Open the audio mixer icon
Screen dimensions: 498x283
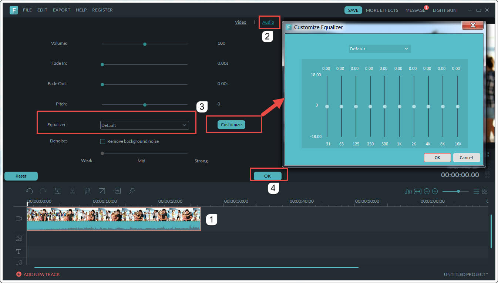(x=408, y=191)
